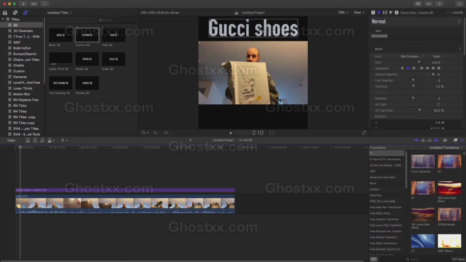The image size is (466, 262).
Task: Select the 3D Cinematic titles category
Action: pyautogui.click(x=23, y=31)
